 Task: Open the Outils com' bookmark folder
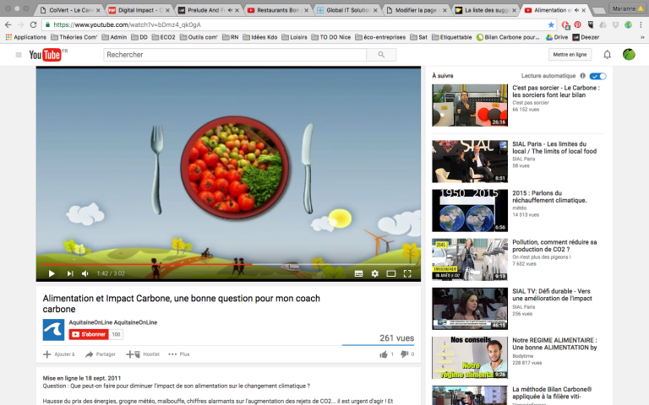click(x=199, y=37)
